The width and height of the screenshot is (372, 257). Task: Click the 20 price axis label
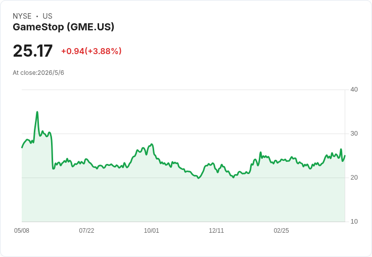[354, 178]
